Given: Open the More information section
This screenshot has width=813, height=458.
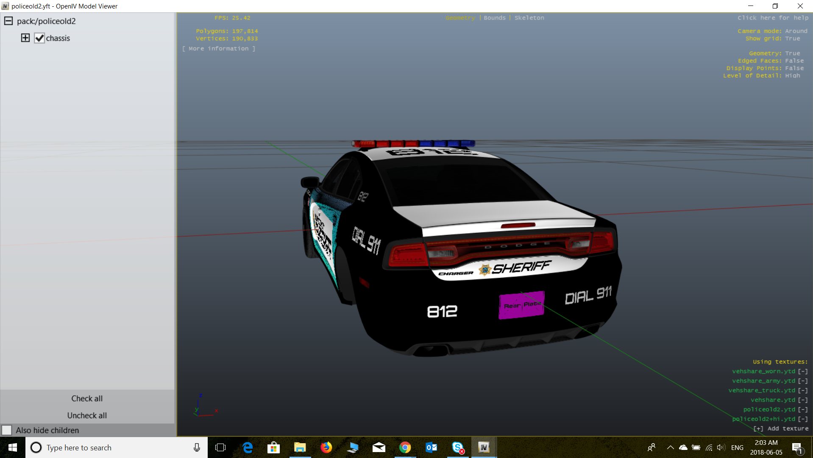Looking at the screenshot, I should [x=219, y=49].
